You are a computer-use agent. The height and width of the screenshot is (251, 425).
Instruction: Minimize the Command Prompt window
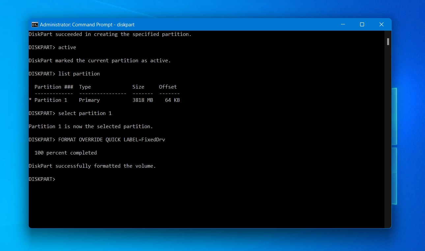pyautogui.click(x=343, y=25)
